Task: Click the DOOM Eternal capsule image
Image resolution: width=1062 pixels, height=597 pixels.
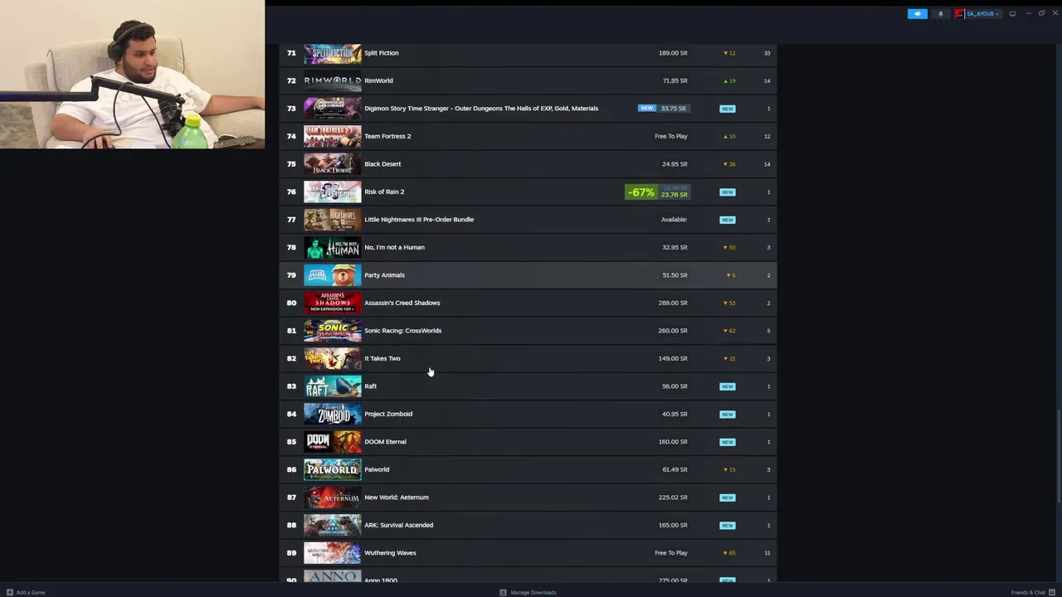Action: [332, 442]
